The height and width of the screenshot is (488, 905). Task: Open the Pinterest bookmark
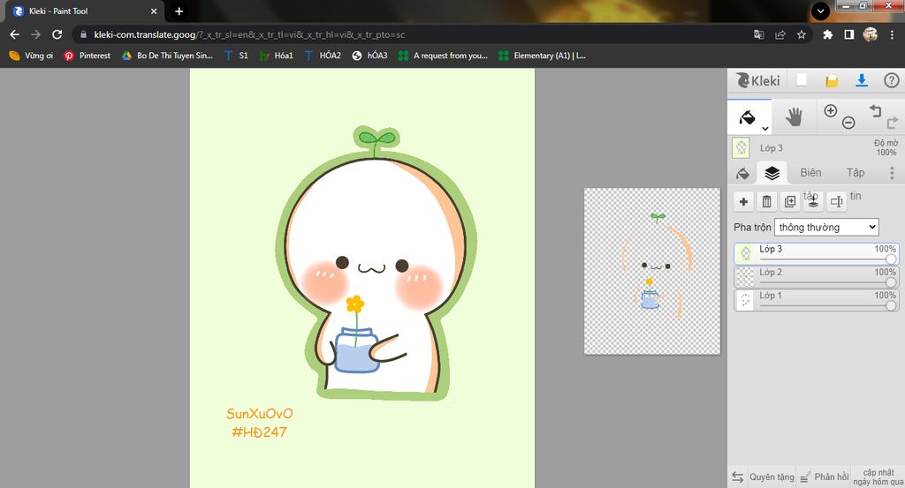(87, 56)
